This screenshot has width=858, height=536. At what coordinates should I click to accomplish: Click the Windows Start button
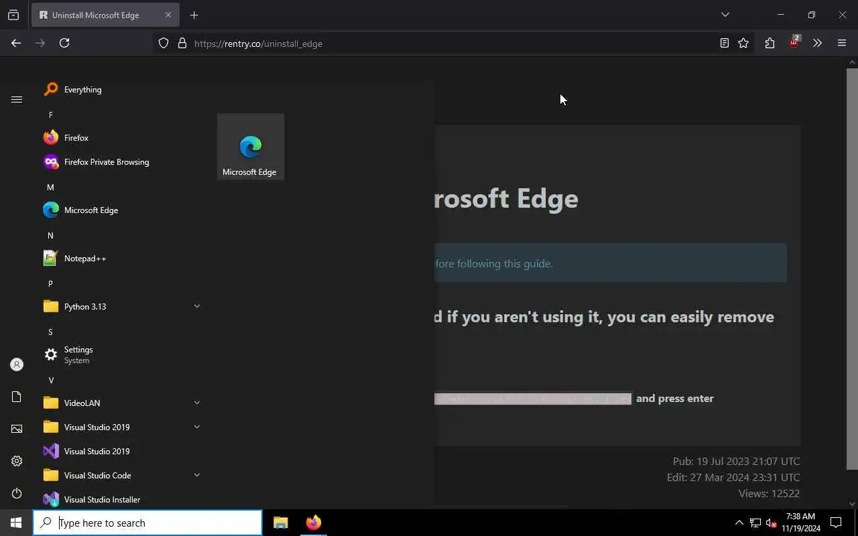tap(16, 523)
